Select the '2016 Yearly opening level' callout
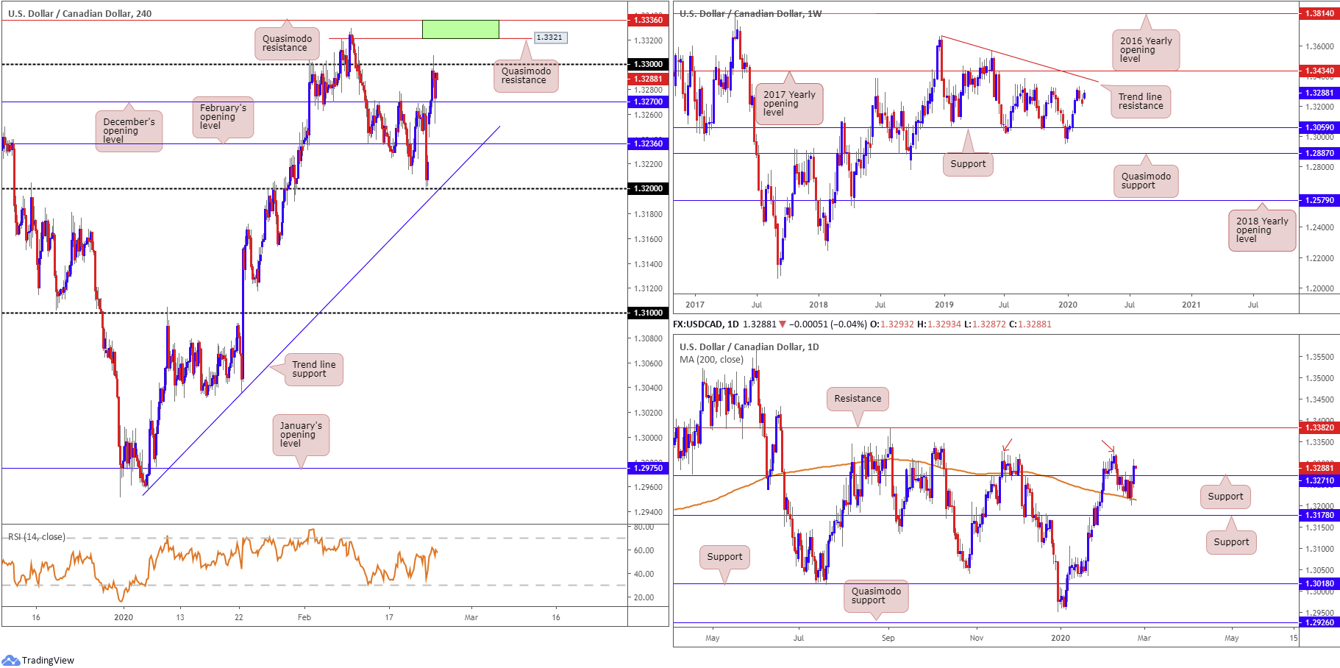This screenshot has height=668, width=1340. 1146,50
